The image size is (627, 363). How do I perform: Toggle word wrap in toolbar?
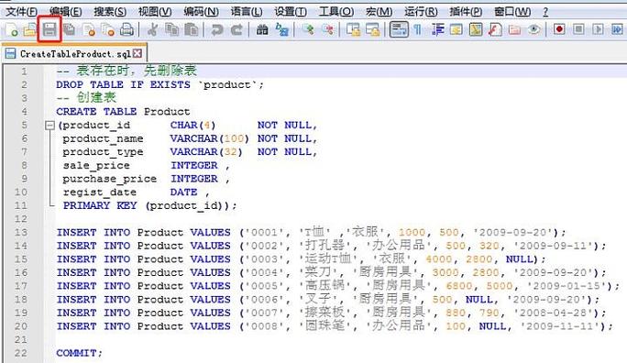(399, 29)
